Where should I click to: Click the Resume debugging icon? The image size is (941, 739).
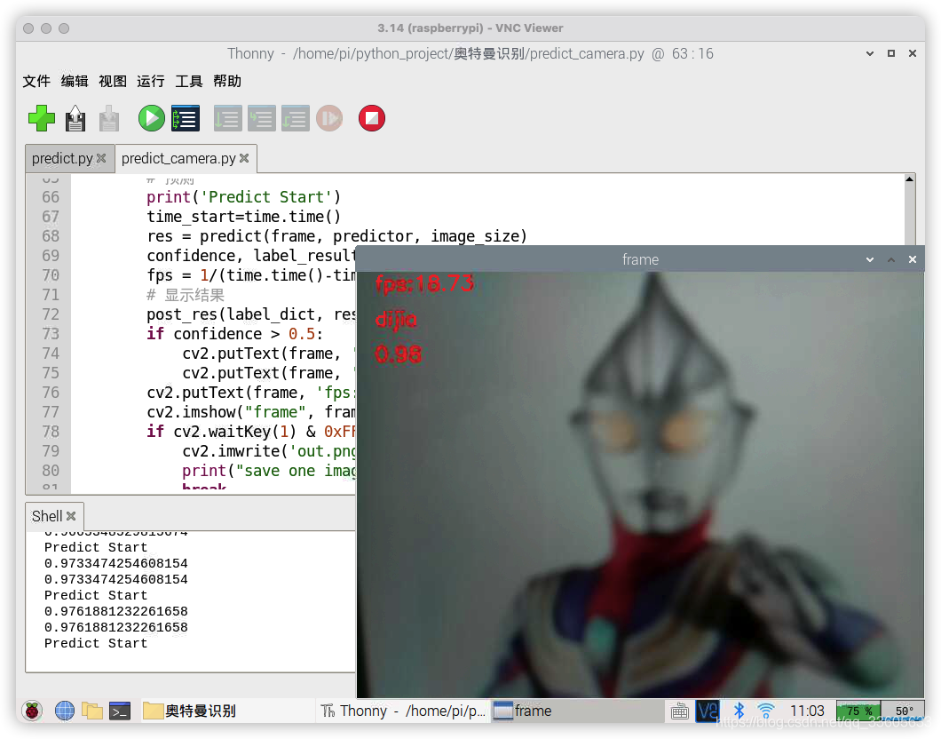(329, 118)
